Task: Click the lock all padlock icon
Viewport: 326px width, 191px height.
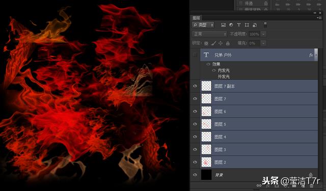Action: 228,43
